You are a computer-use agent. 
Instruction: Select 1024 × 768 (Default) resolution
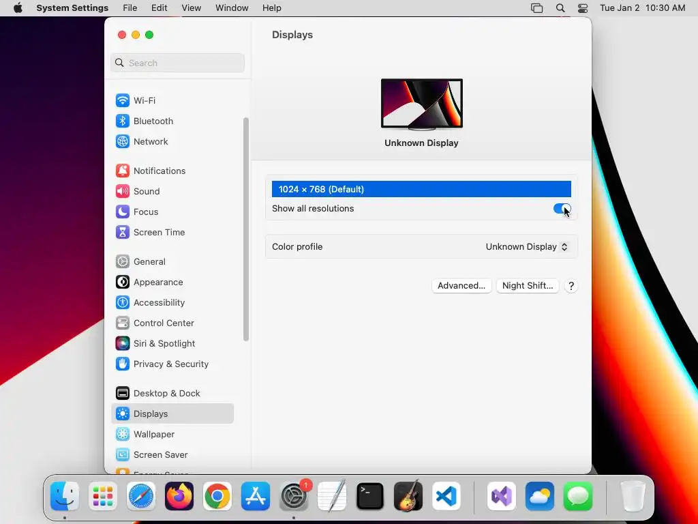[421, 189]
